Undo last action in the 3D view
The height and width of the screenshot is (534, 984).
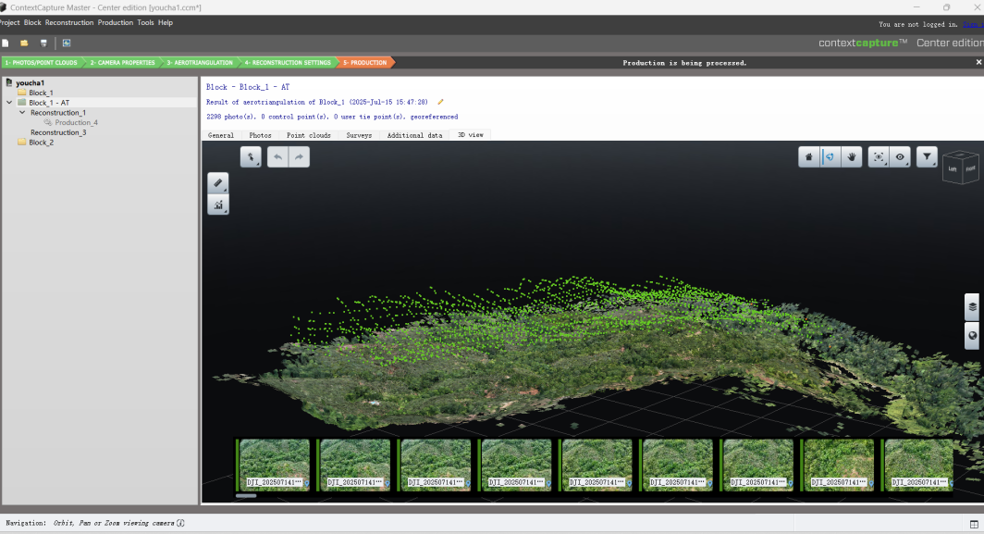click(x=278, y=156)
